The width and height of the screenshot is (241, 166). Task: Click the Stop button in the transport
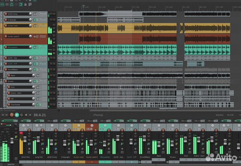[x=26, y=115]
